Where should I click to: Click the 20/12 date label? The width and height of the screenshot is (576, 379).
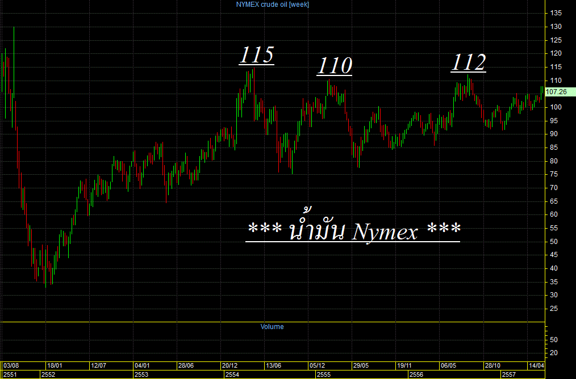[x=229, y=366]
